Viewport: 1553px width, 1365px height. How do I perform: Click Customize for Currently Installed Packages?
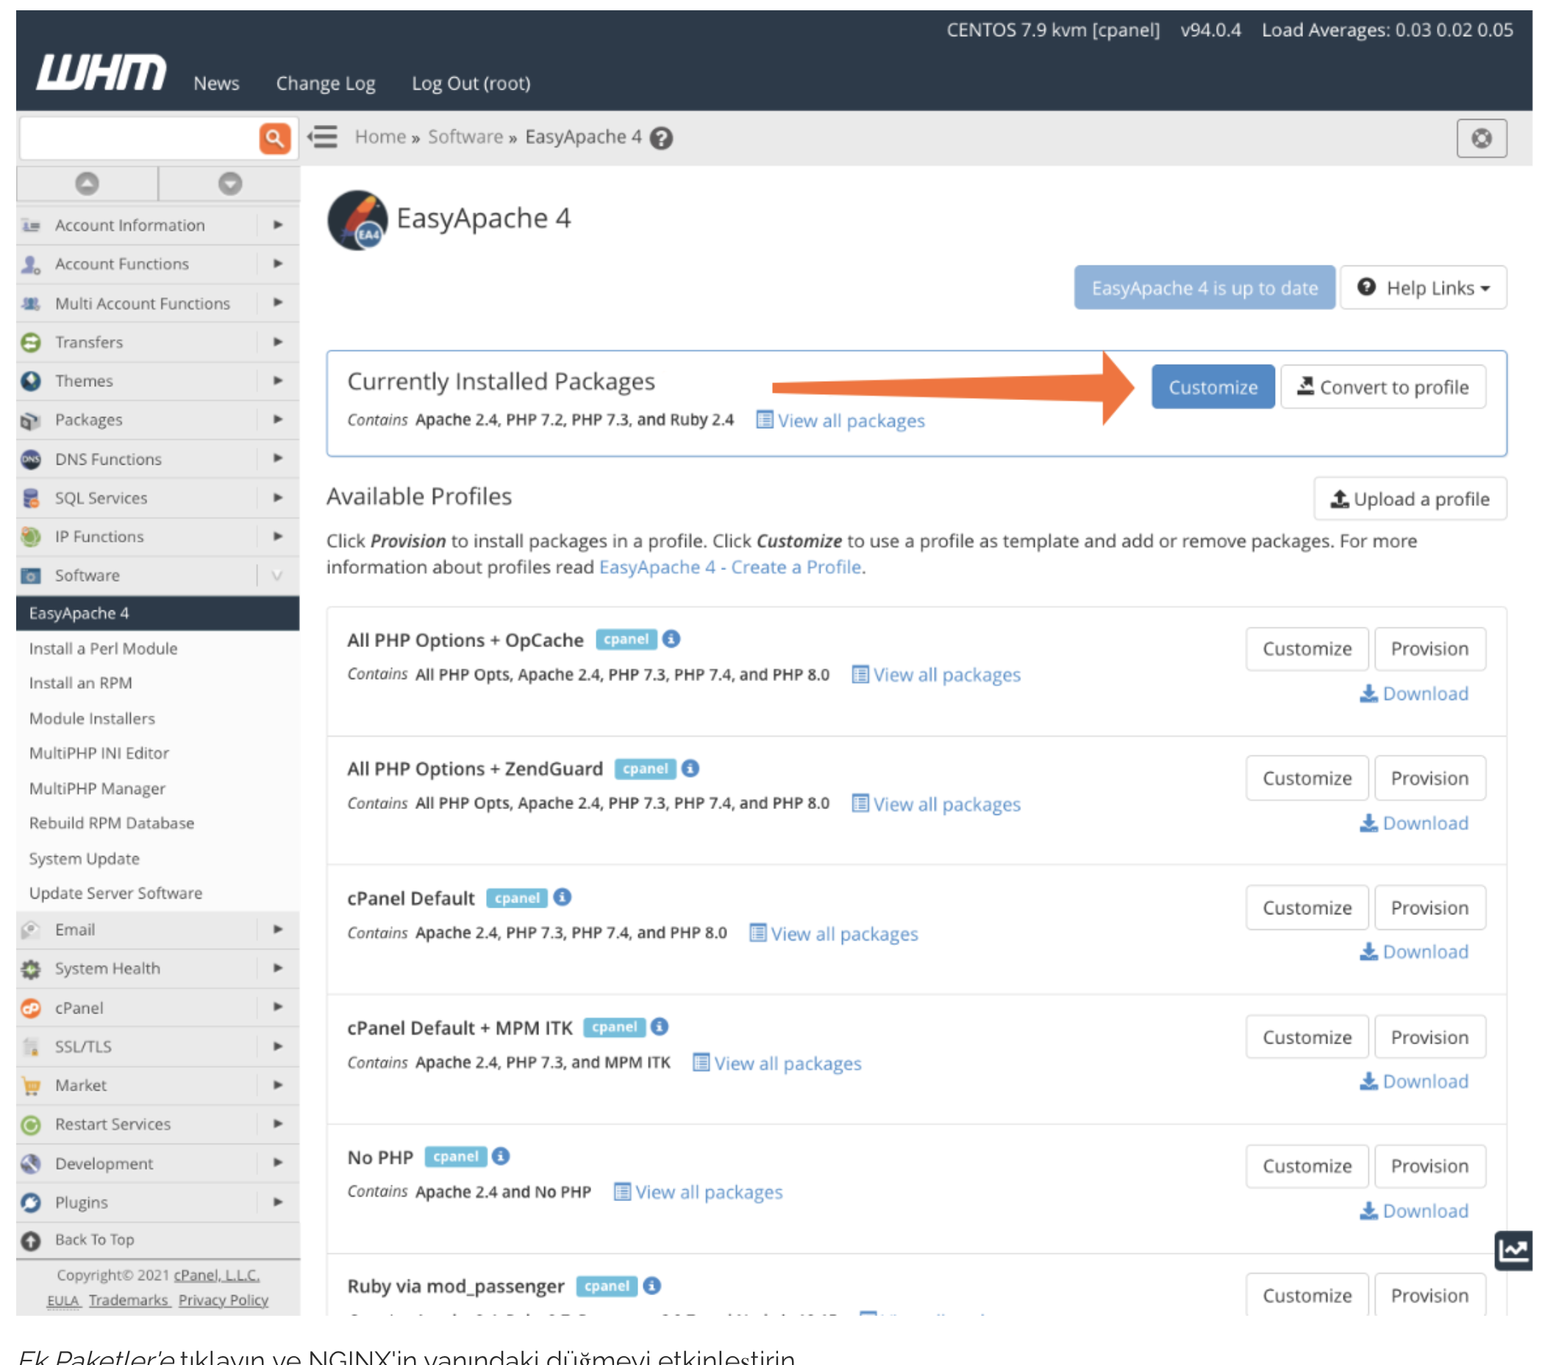pos(1213,387)
